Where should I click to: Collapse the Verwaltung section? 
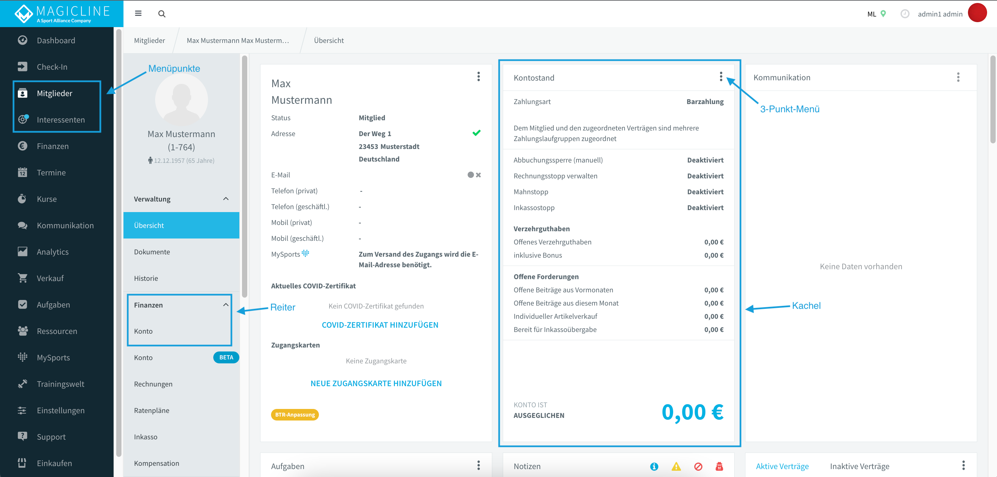point(225,199)
